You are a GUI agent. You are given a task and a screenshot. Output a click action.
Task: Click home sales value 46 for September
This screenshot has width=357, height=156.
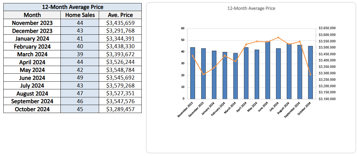(x=80, y=101)
